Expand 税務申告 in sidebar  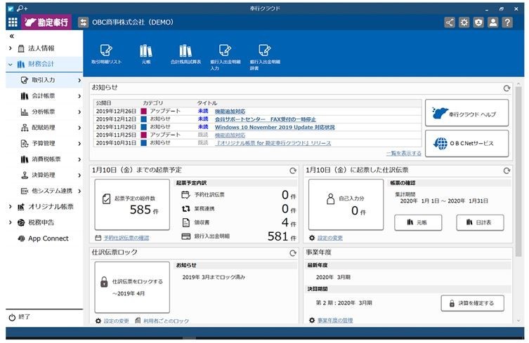click(11, 222)
